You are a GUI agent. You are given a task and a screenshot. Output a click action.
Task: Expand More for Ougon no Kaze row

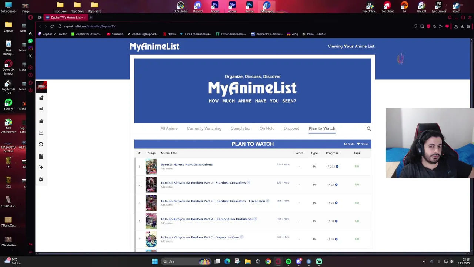point(286,237)
